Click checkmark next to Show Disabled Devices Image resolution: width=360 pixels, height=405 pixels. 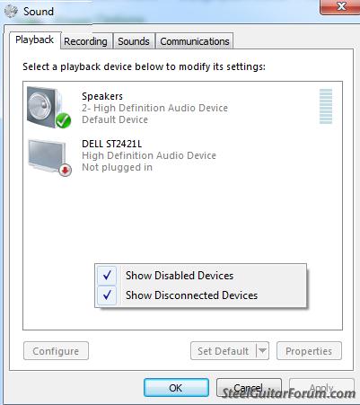(107, 276)
